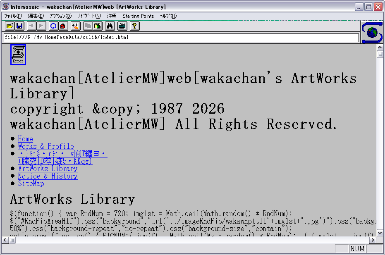Click the vertical scrollbar down arrow
385x255 pixels.
click(x=380, y=233)
